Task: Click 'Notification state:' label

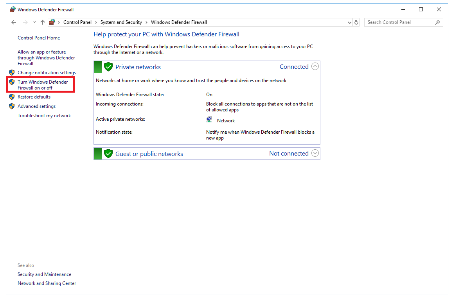Action: click(x=114, y=132)
